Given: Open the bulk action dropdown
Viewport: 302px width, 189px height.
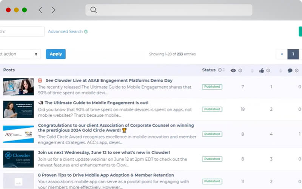Looking at the screenshot, I should (x=20, y=54).
